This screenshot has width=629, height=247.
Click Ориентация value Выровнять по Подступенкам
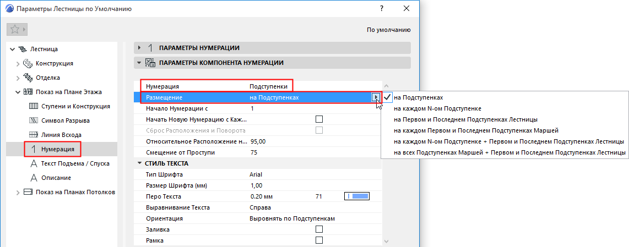click(292, 218)
